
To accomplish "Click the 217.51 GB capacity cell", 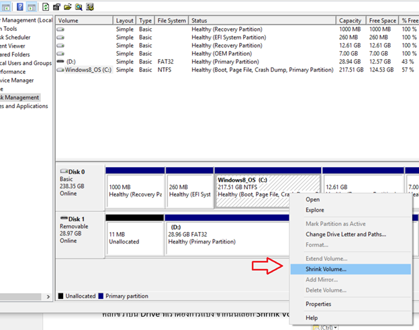I will 351,70.
